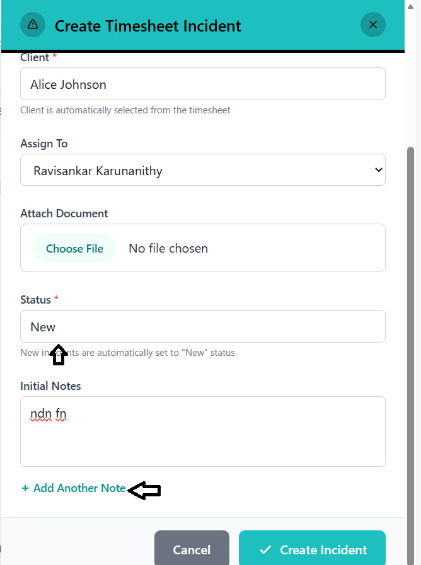
Task: Click the checkmark icon in Create Incident
Action: pos(265,550)
